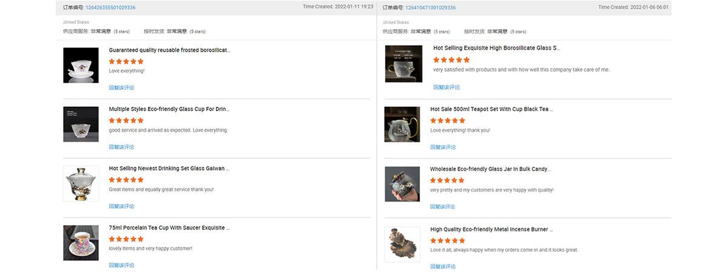Image resolution: width=728 pixels, height=273 pixels.
Task: Open order number 126410471001029336 link
Action: click(x=430, y=8)
